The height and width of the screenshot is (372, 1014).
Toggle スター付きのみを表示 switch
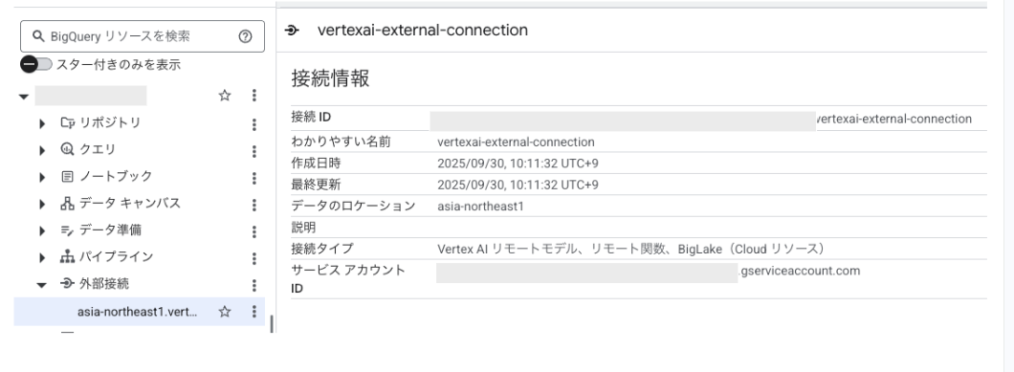pos(36,64)
